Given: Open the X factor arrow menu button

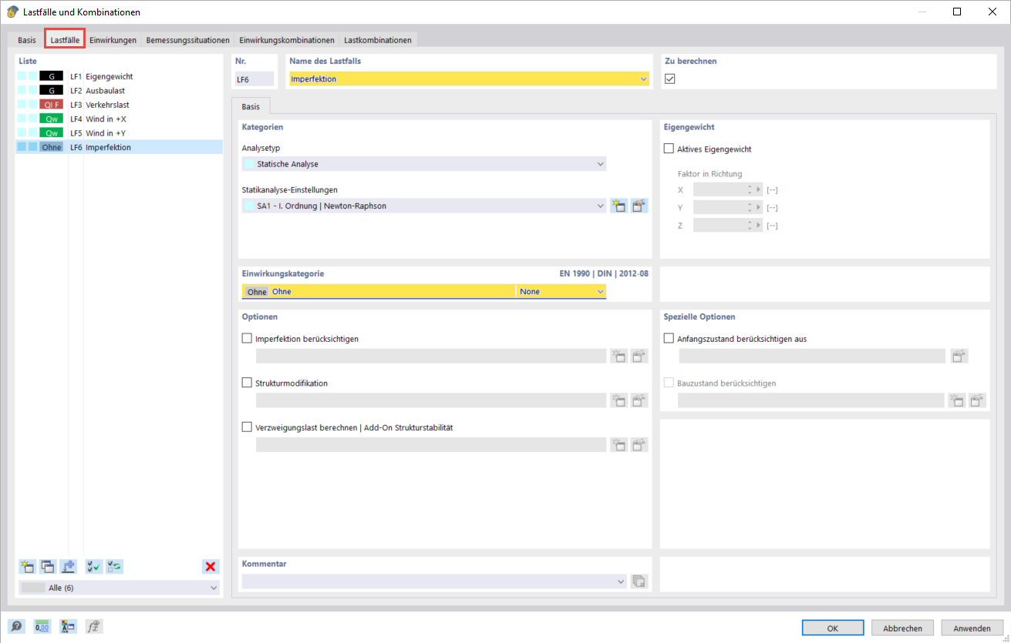Looking at the screenshot, I should (x=759, y=189).
